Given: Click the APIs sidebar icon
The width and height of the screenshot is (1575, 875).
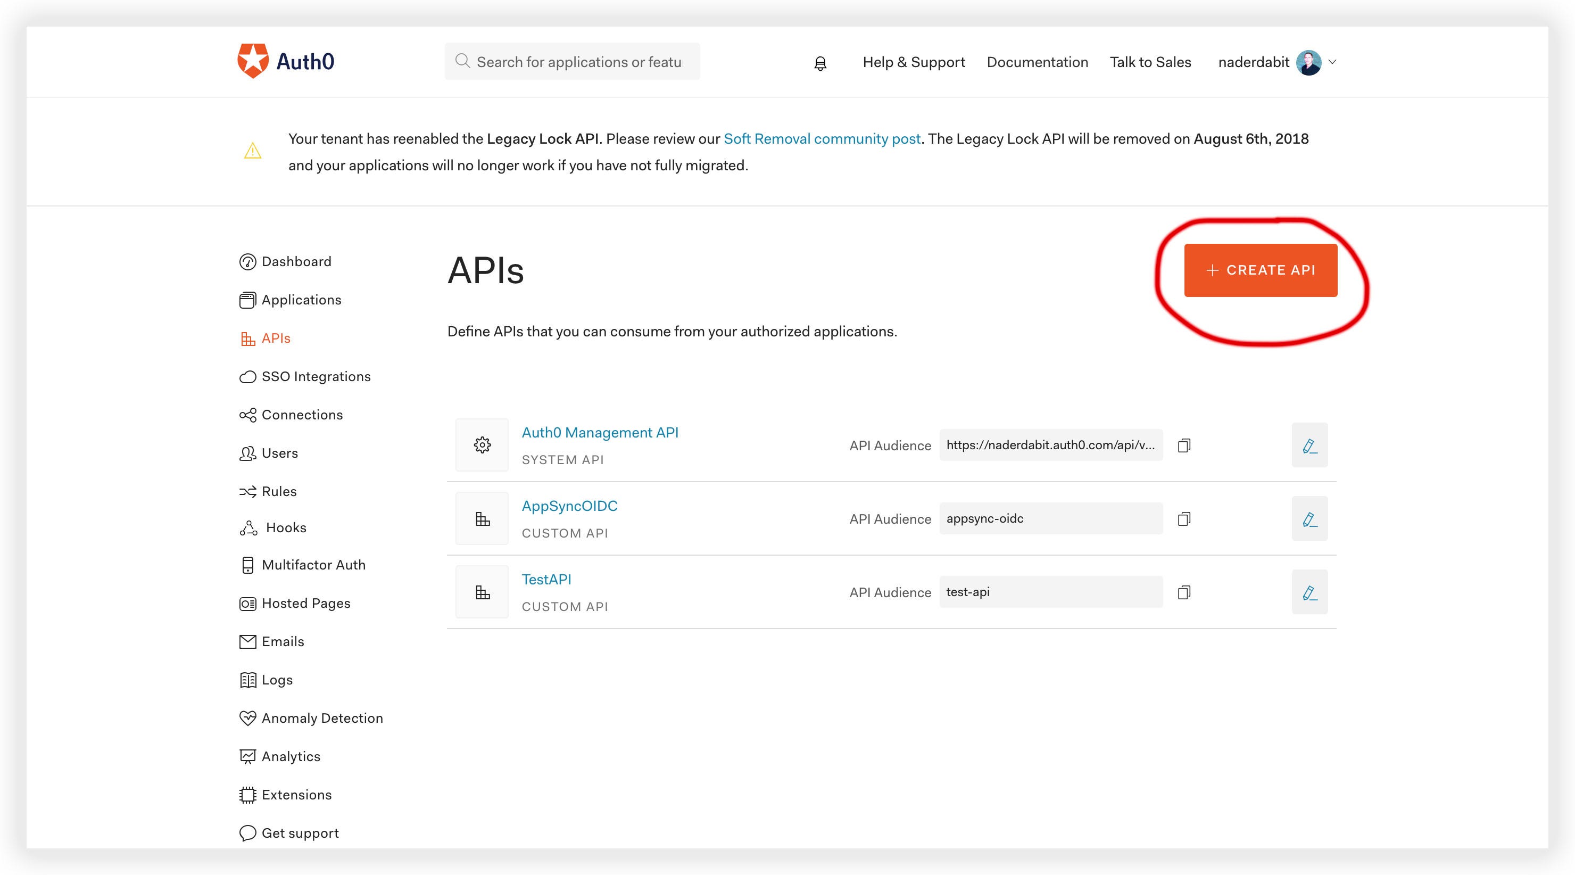Looking at the screenshot, I should tap(247, 339).
